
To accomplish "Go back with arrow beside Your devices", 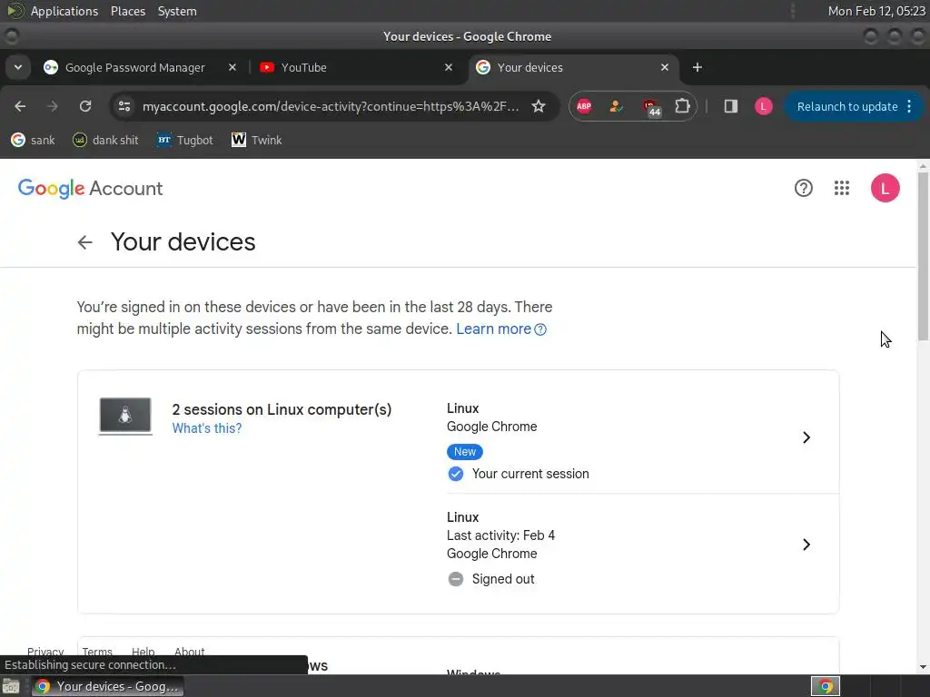I will pyautogui.click(x=84, y=242).
